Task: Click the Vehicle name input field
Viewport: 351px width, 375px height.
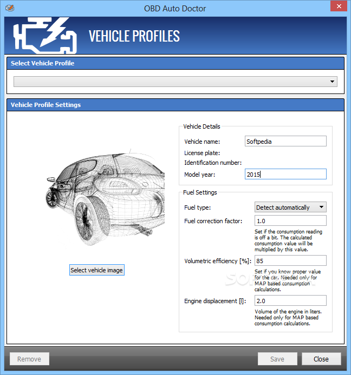Action: pyautogui.click(x=285, y=141)
